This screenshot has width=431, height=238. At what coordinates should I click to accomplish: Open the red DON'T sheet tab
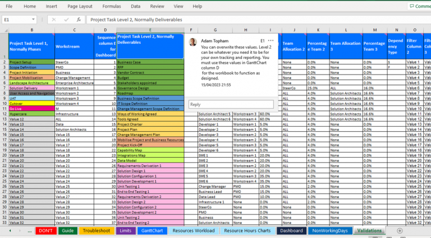click(45, 231)
